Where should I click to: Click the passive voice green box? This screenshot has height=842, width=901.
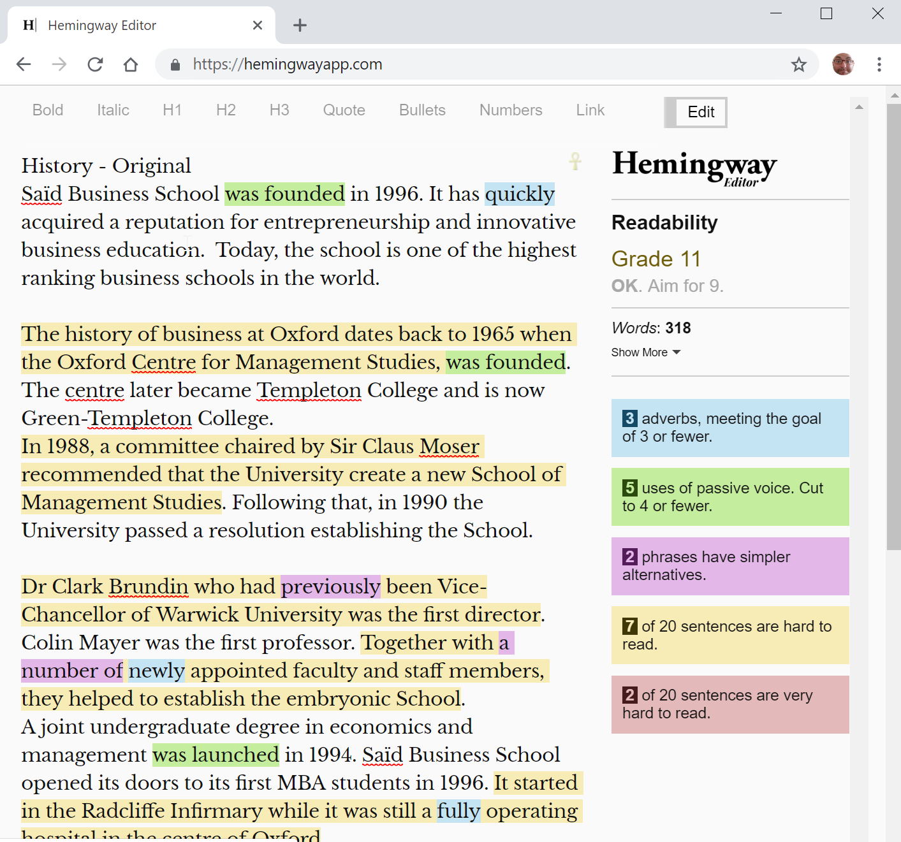[x=730, y=497]
